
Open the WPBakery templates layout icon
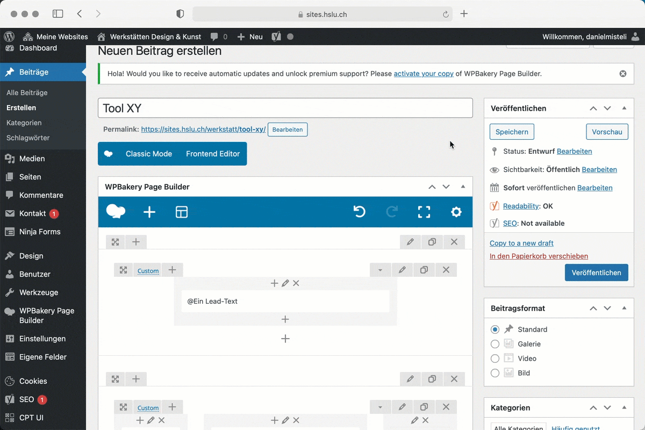[182, 212]
